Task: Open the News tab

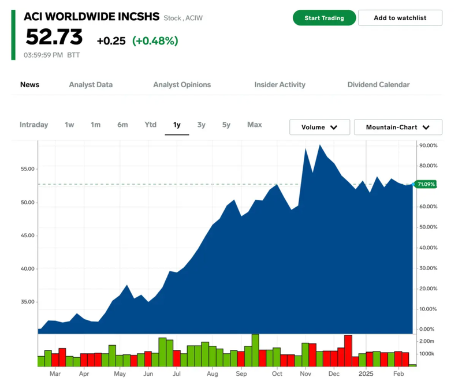Action: (x=30, y=85)
